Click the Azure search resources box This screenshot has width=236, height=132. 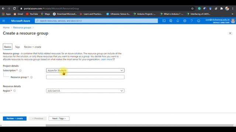click(96, 21)
